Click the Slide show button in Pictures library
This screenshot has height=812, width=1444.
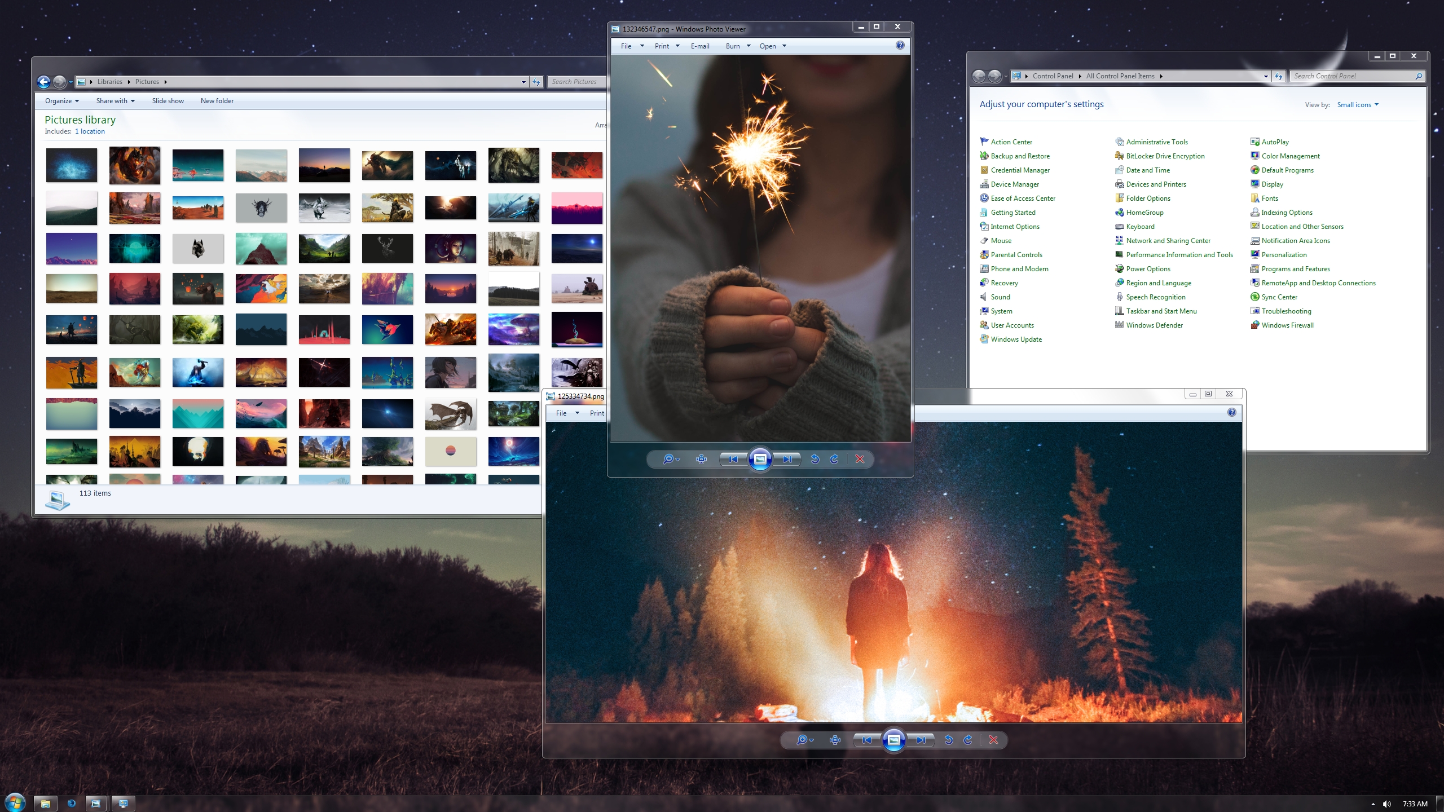coord(168,101)
